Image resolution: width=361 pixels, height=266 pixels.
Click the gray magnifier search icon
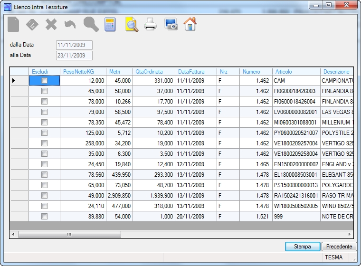point(91,24)
